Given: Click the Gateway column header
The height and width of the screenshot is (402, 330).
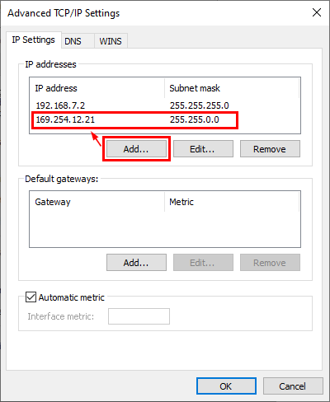Looking at the screenshot, I should click(x=97, y=202).
